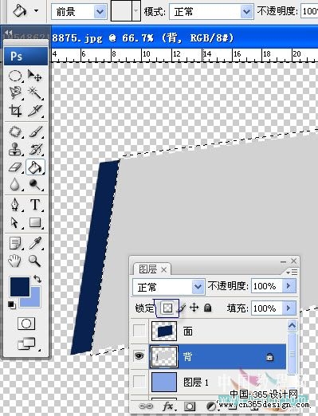Select the Hand tool
This screenshot has width=318, height=416.
coord(14,261)
